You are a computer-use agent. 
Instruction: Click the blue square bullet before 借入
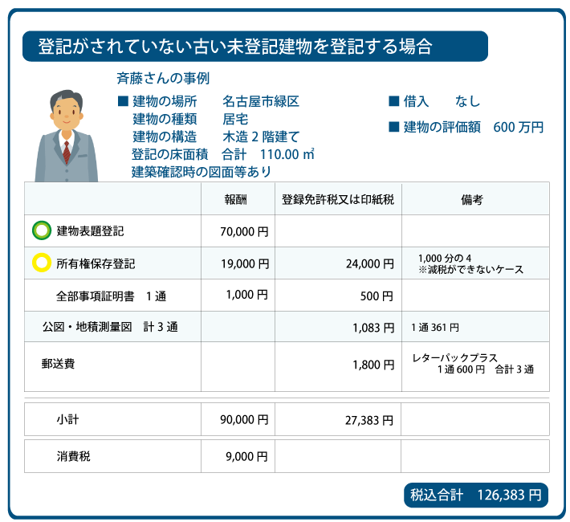[x=394, y=100]
